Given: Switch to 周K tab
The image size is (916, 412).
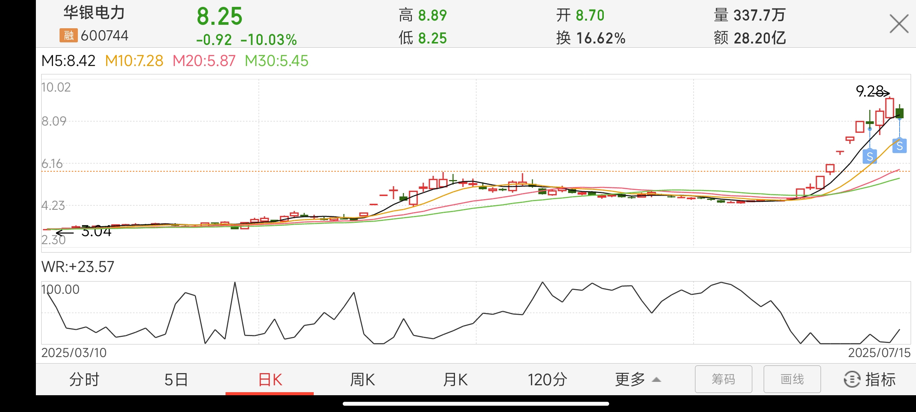Looking at the screenshot, I should [362, 379].
